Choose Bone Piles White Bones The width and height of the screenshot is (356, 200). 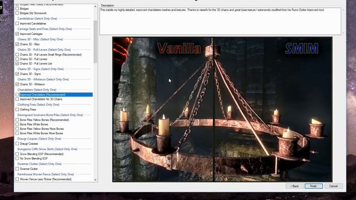coord(17,124)
